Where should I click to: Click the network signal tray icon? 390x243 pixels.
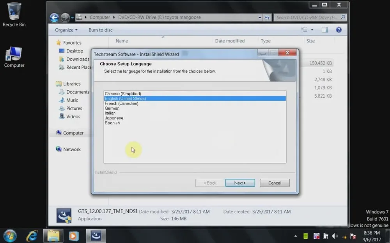(x=344, y=236)
